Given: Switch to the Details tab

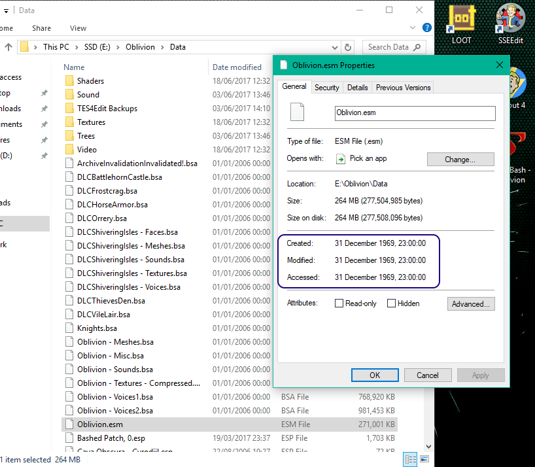Looking at the screenshot, I should pyautogui.click(x=357, y=88).
